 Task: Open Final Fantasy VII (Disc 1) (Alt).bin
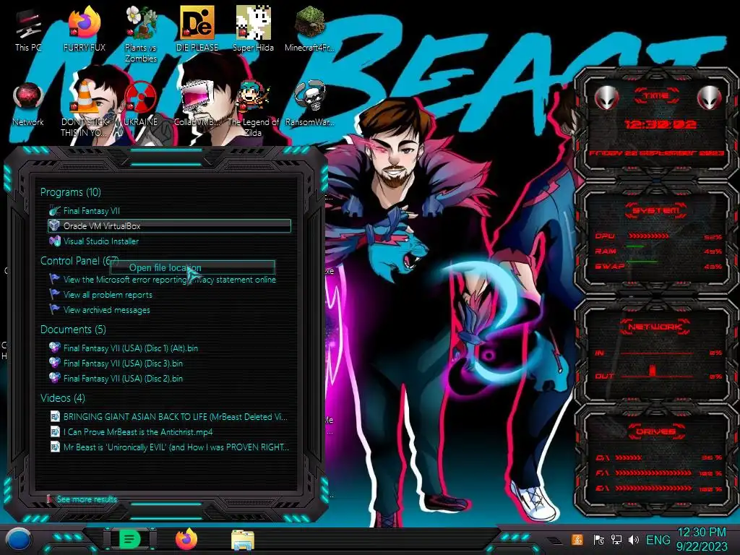tap(169, 348)
